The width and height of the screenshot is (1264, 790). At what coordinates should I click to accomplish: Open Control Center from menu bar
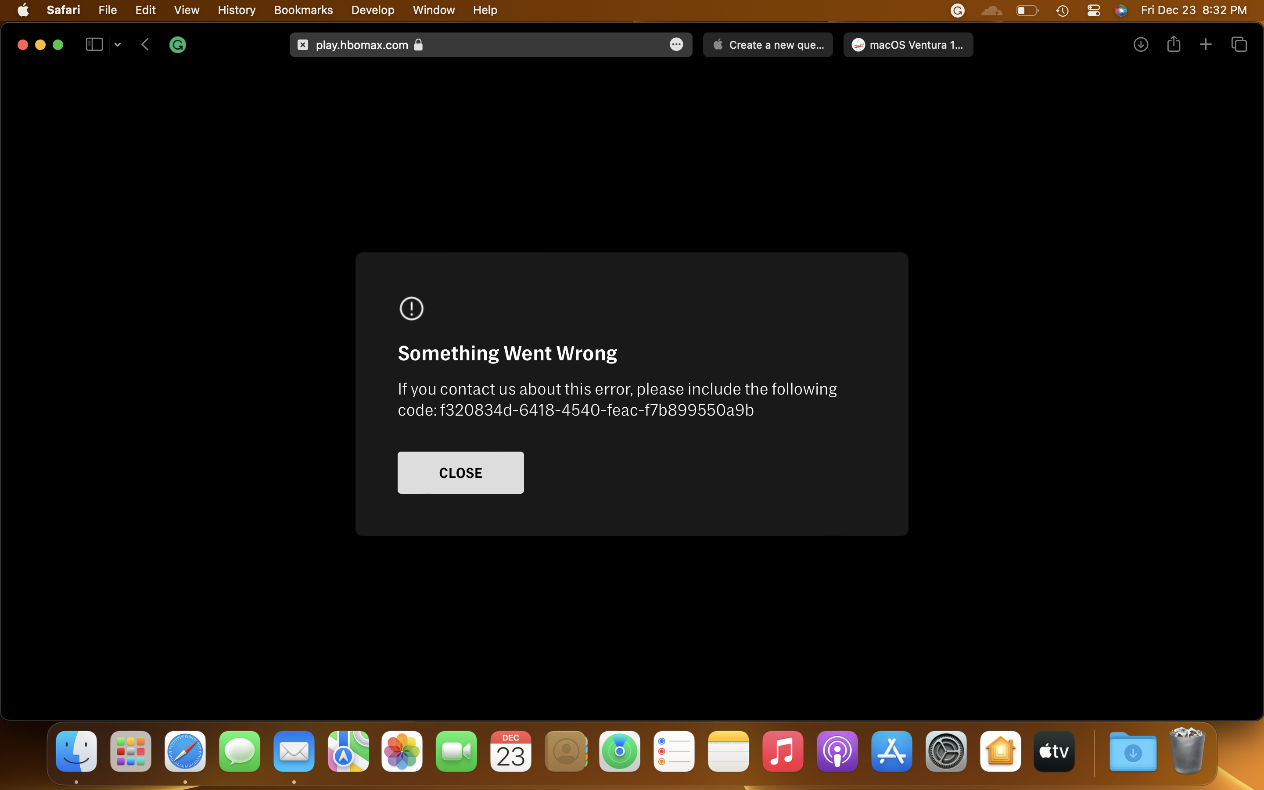tap(1093, 11)
